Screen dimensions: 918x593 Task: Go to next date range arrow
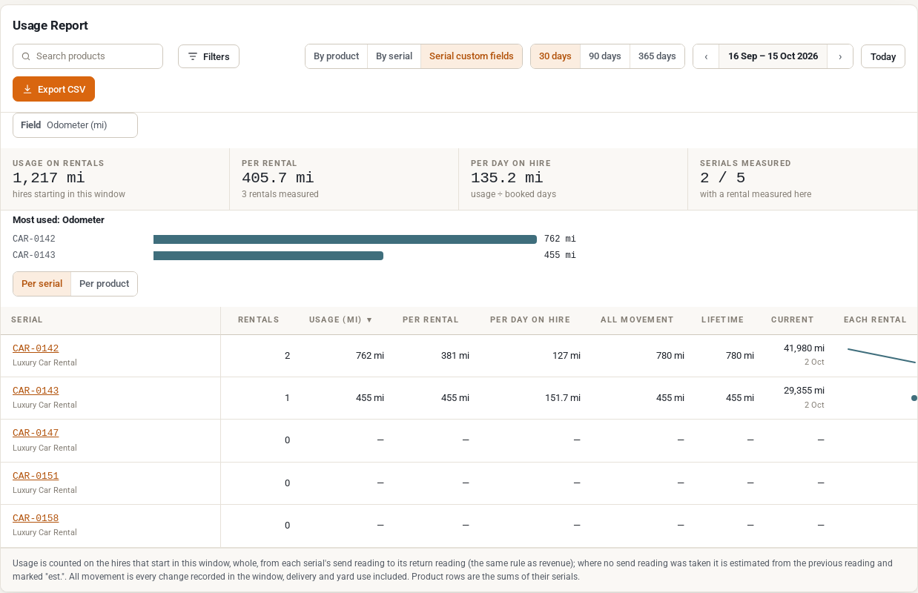click(840, 56)
